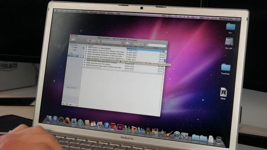Open the top folder icon on the desktop
The height and width of the screenshot is (150, 267).
tap(231, 27)
